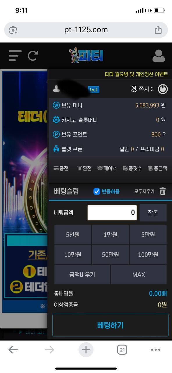Open the user profile silhouette icon
Image resolution: width=172 pixels, height=373 pixels.
pos(159,56)
